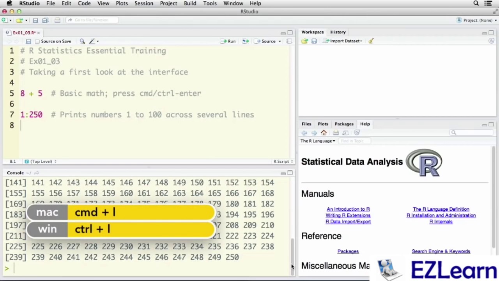The height and width of the screenshot is (281, 499).
Task: Click the line 7 code 1:250
Action: tap(31, 115)
